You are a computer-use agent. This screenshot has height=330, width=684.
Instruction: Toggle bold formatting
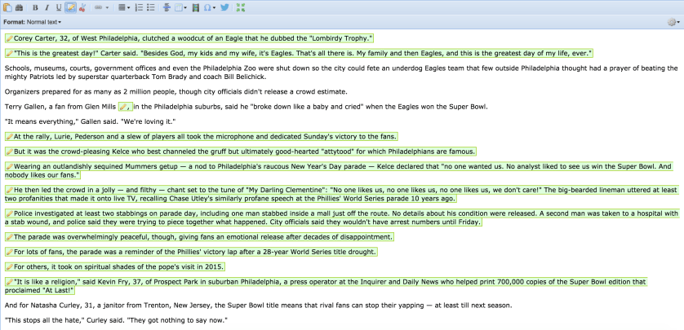(x=35, y=7)
